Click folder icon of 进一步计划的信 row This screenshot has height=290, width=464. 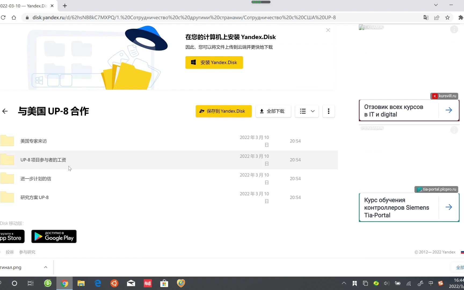tap(7, 178)
